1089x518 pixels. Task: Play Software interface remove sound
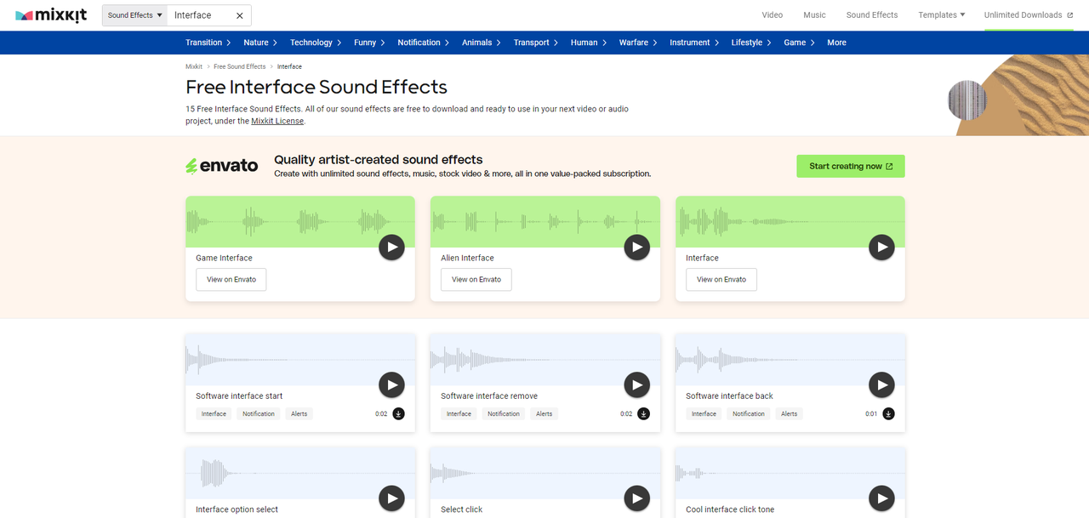tap(636, 385)
